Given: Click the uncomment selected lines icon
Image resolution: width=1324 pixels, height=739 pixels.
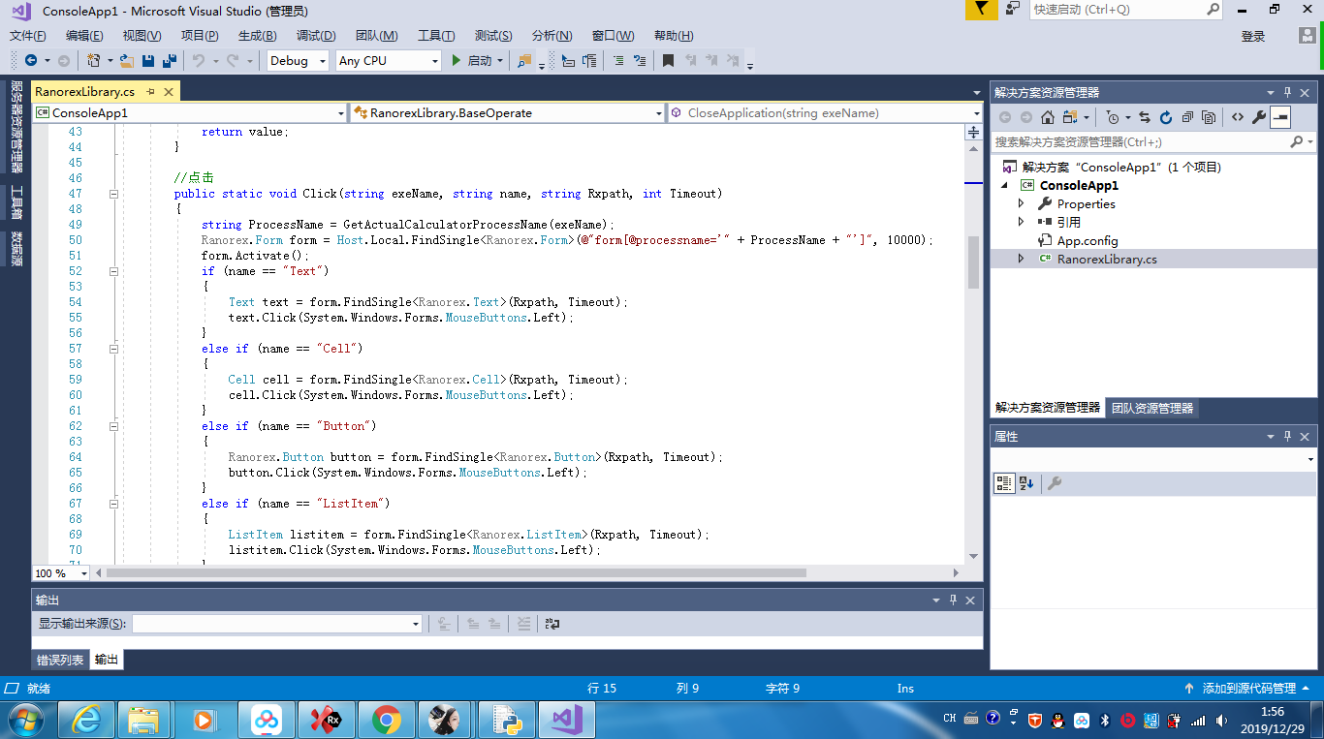Looking at the screenshot, I should 639,60.
